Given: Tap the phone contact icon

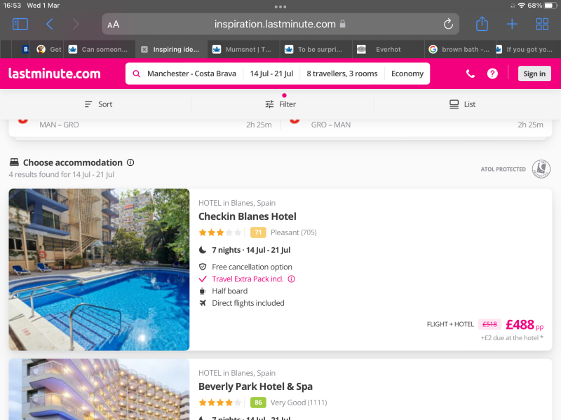Looking at the screenshot, I should click(471, 73).
